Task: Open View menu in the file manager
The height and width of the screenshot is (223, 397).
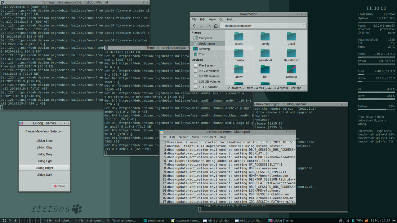Action: coord(212,19)
